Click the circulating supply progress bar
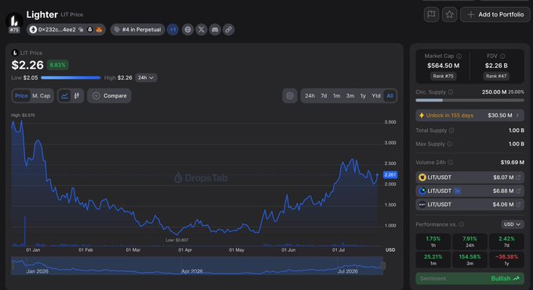The image size is (533, 290). coord(470,100)
